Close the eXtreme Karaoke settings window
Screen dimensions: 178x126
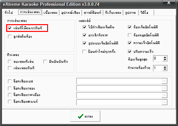click(x=169, y=3)
